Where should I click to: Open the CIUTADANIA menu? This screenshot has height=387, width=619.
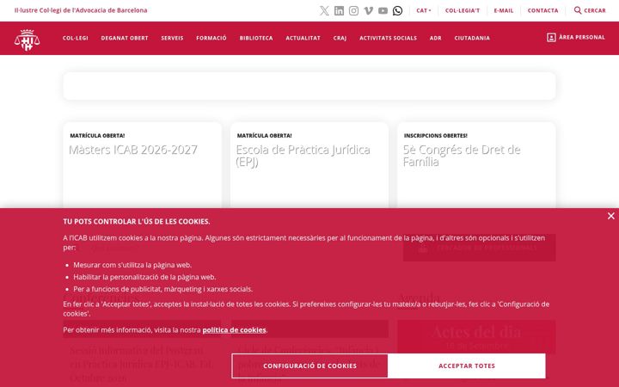(x=472, y=38)
